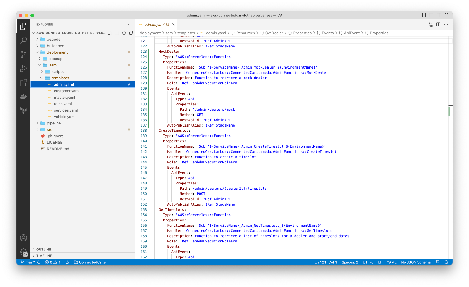
Task: Open services.yaml file
Action: point(83,110)
